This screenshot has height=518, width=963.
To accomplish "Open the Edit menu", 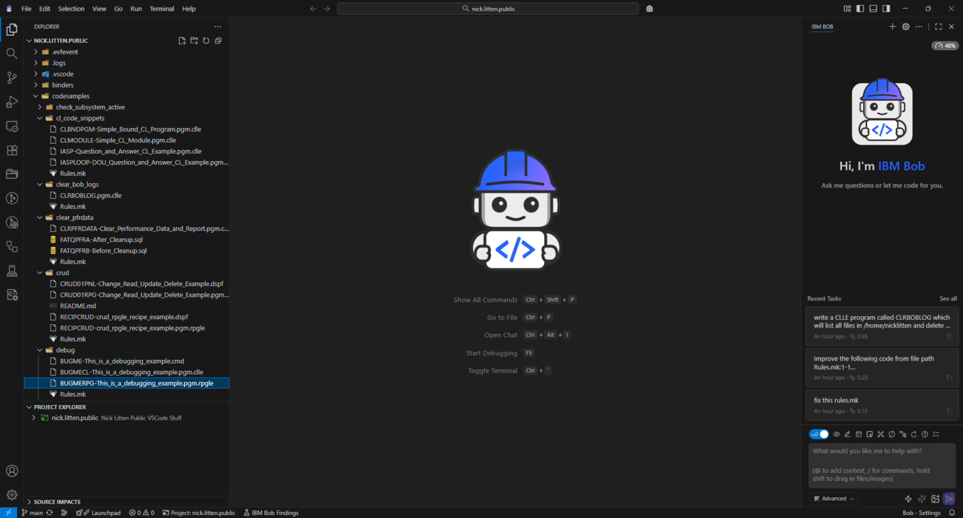I will 45,9.
